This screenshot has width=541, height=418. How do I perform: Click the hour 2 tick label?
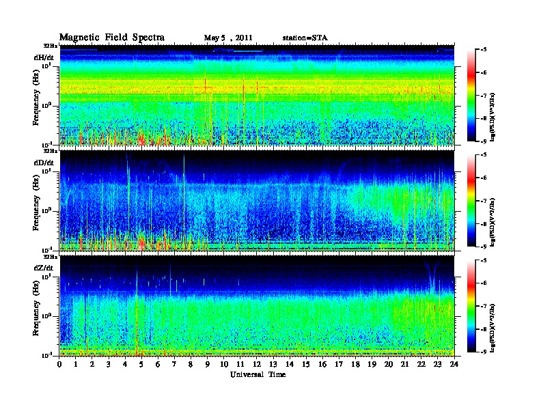coord(92,365)
